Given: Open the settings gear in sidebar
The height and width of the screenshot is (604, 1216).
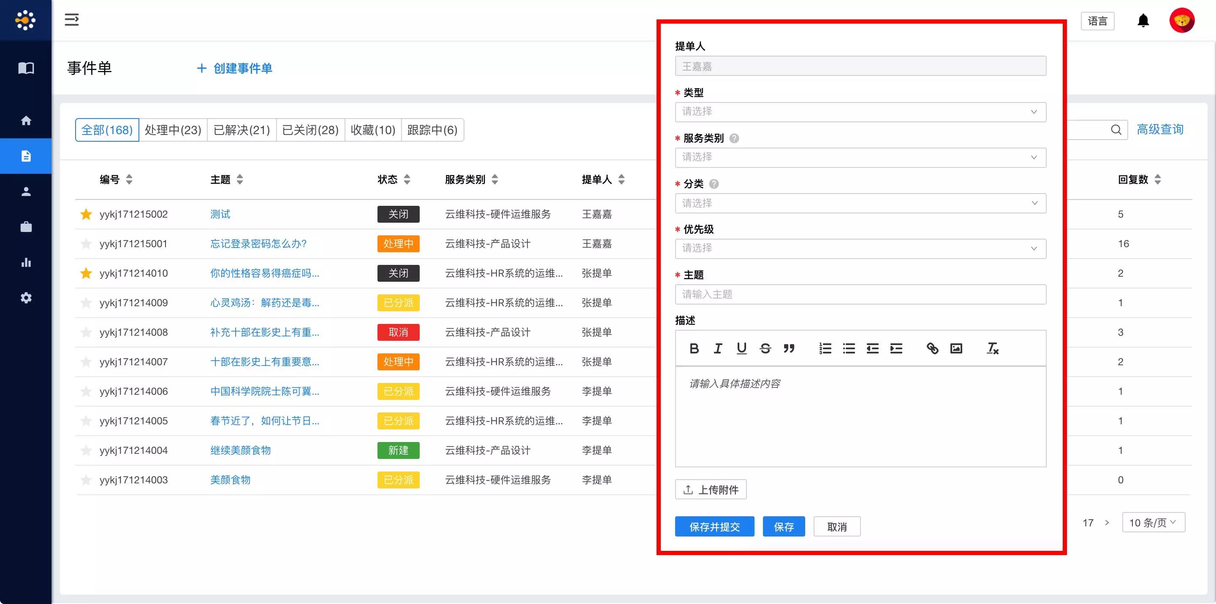Looking at the screenshot, I should click(x=26, y=298).
